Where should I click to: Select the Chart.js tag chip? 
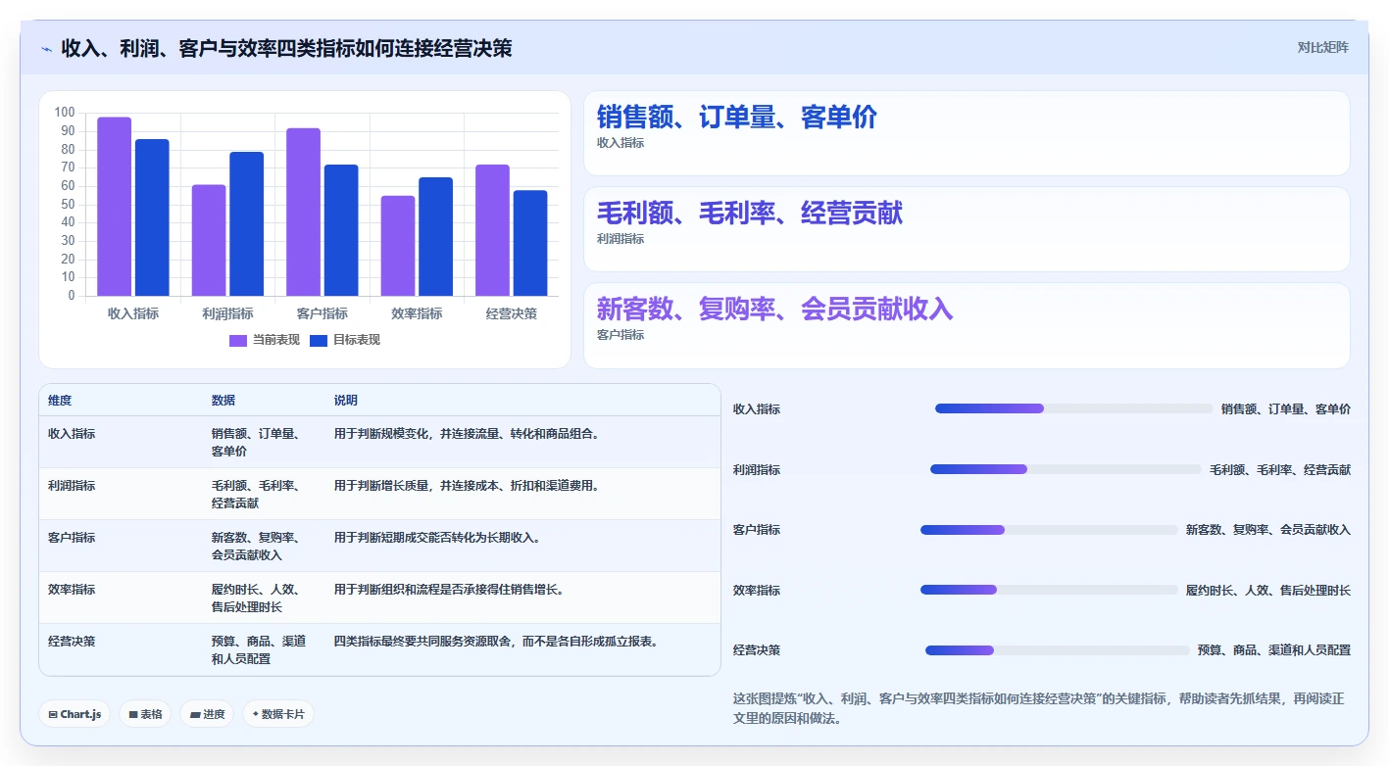(74, 714)
